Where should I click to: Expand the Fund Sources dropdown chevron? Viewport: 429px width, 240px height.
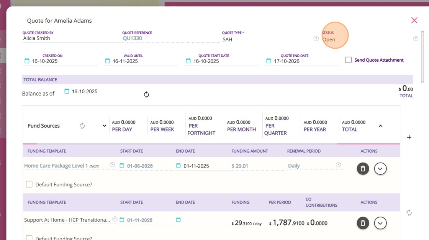click(x=104, y=126)
